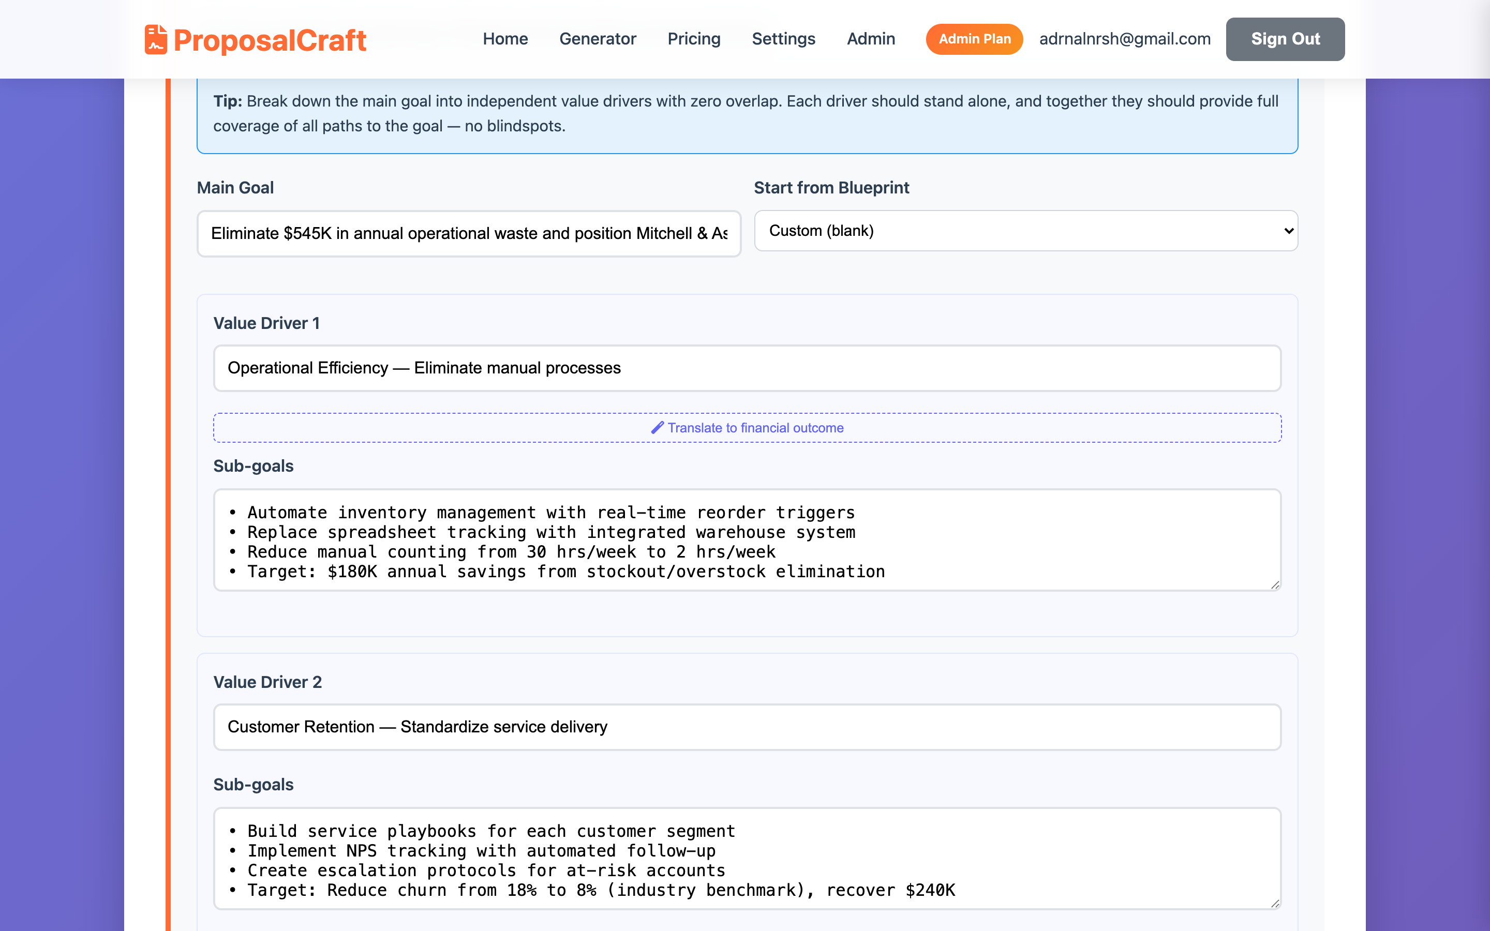The width and height of the screenshot is (1490, 931).
Task: Open the Generator page
Action: coord(597,39)
